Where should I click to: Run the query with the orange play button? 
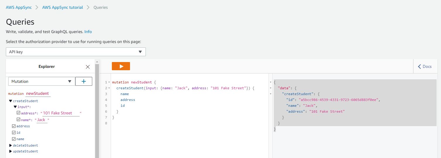121,66
